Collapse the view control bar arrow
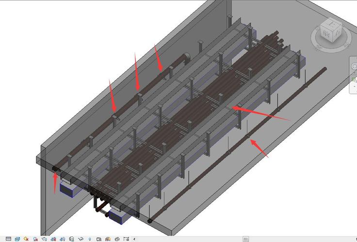Screen dimensions: 357x242 134,239
